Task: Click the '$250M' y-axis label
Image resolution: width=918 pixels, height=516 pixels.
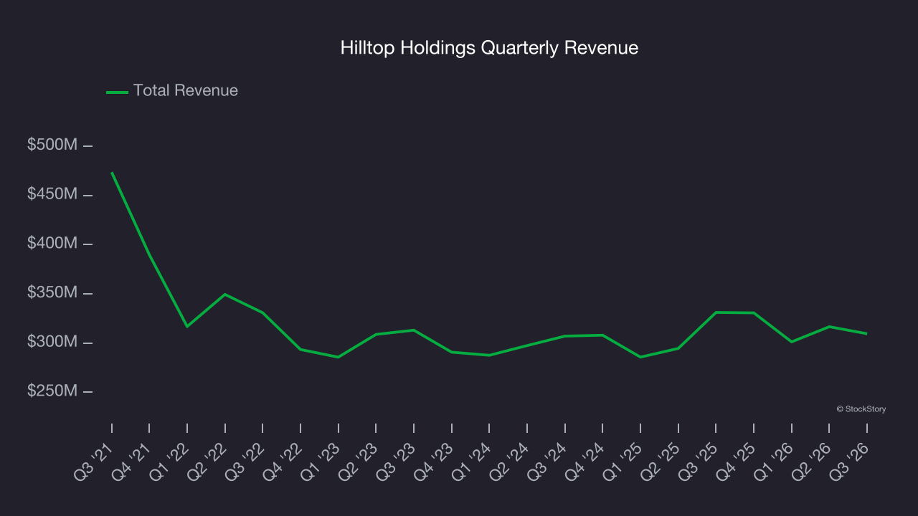Action: point(52,391)
